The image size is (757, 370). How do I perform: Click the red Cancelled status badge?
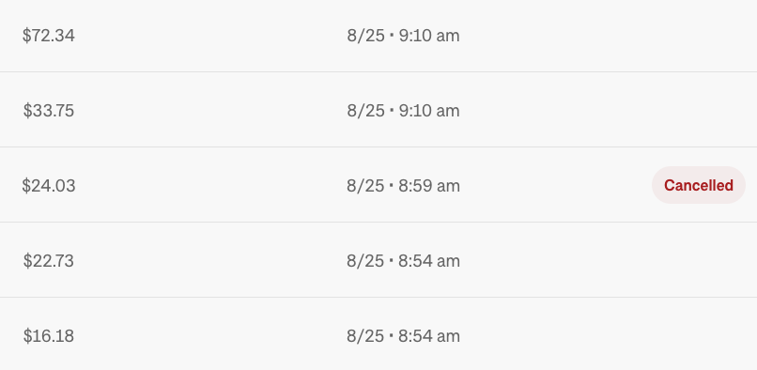(x=699, y=185)
